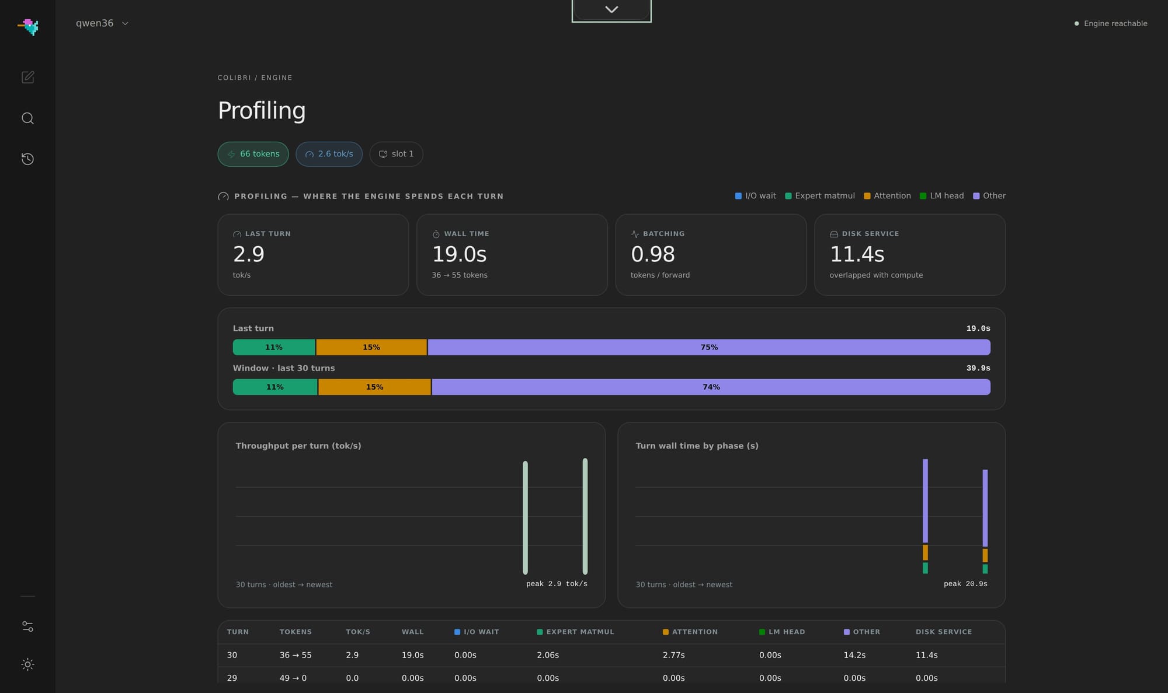Open the history clock icon
This screenshot has height=693, width=1168.
[x=27, y=159]
